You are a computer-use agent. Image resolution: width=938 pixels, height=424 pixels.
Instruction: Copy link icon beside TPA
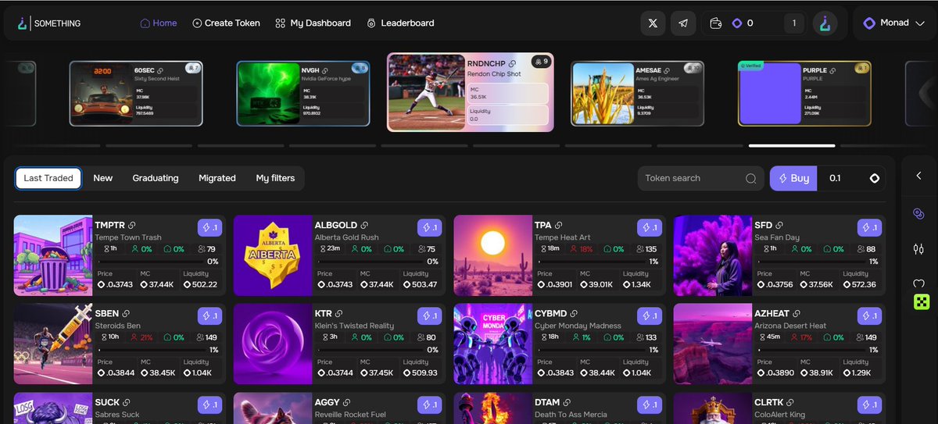coord(559,226)
